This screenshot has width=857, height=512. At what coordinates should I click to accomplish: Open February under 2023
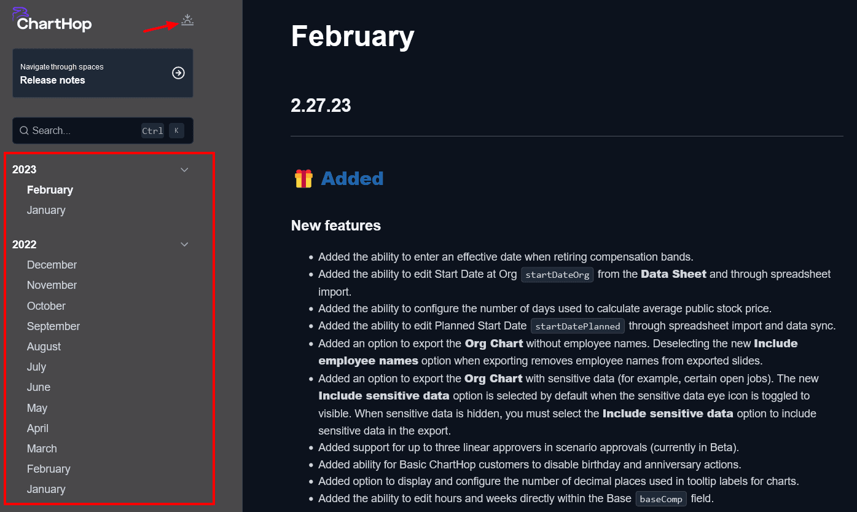50,190
